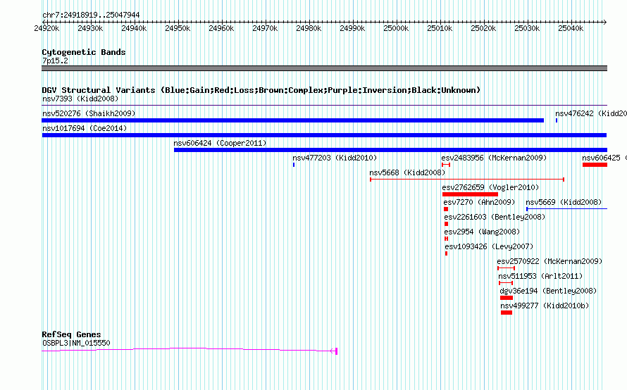Click the 25020k ruler tick
Image resolution: width=627 pixels, height=390 pixels.
483,28
